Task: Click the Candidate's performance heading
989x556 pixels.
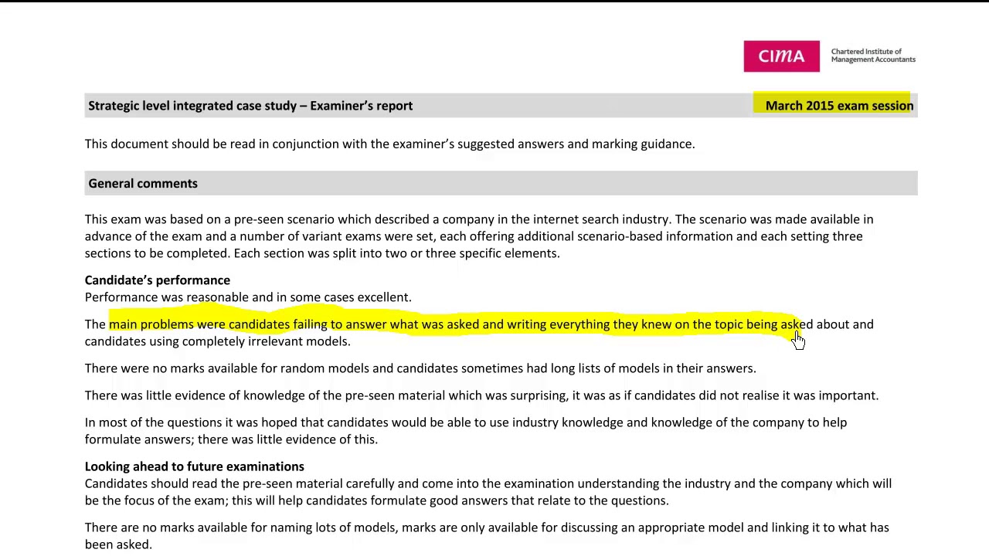Action: 157,280
